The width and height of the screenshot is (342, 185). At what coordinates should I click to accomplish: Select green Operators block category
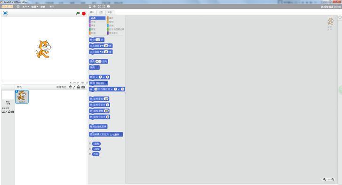coord(116,29)
